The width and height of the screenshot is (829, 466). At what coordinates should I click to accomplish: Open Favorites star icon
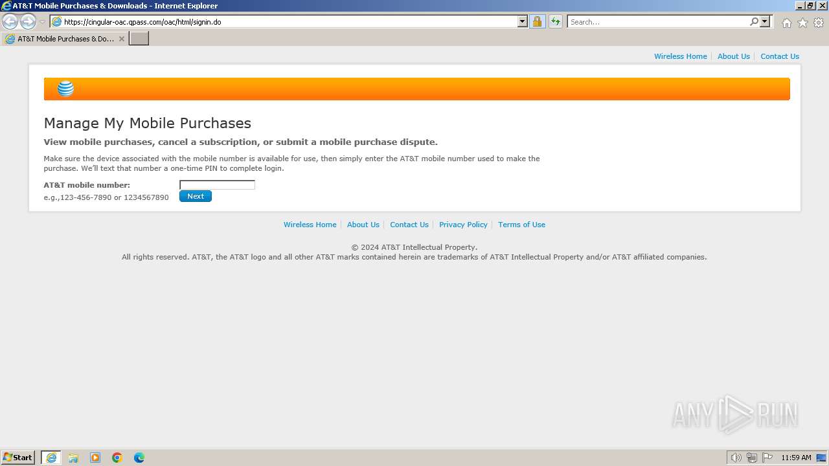click(x=802, y=23)
